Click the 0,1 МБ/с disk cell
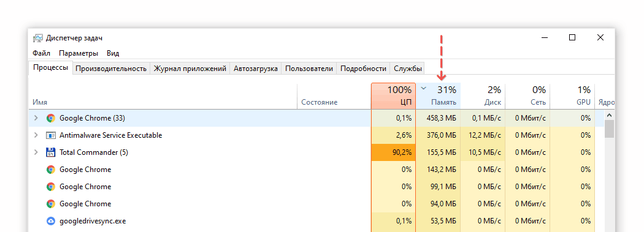Screen dimensions: 644x232 pos(483,118)
